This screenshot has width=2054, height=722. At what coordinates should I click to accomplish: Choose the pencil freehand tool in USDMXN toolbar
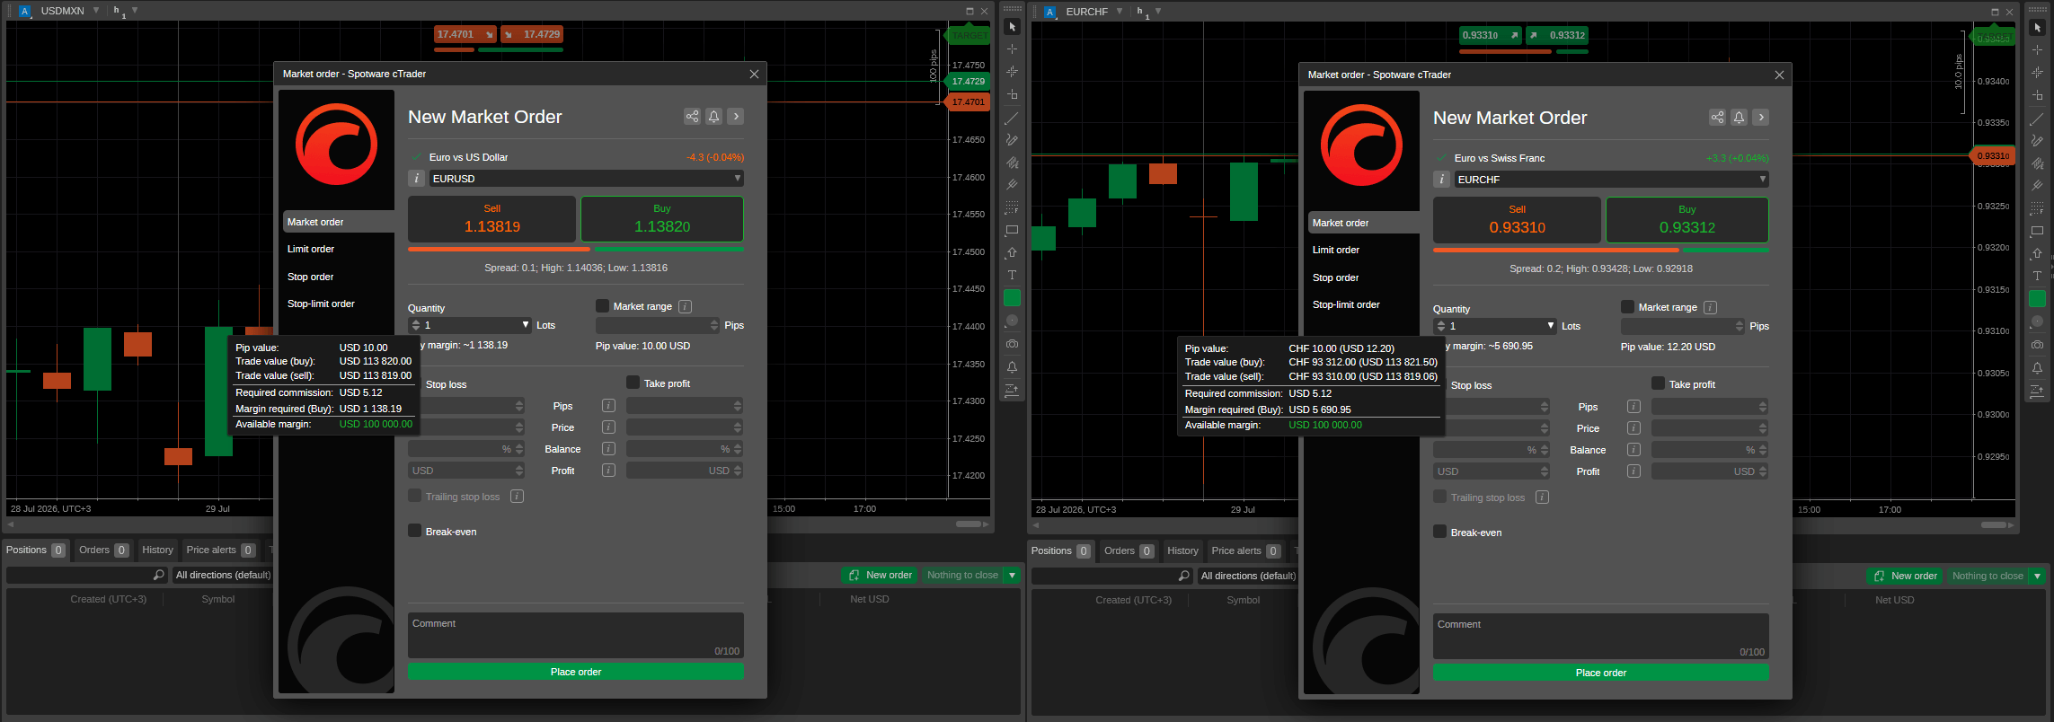click(1012, 140)
